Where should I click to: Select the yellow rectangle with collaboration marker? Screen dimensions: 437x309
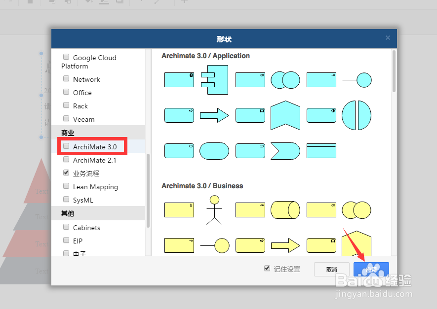click(321, 210)
